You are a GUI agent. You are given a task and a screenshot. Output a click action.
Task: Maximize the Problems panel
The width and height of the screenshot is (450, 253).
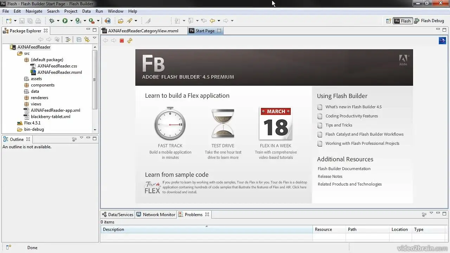(444, 213)
